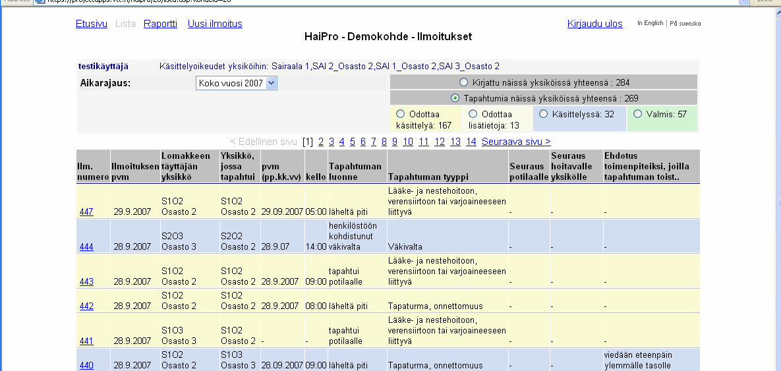This screenshot has height=371, width=781.
Task: Go to results page 6
Action: click(363, 142)
